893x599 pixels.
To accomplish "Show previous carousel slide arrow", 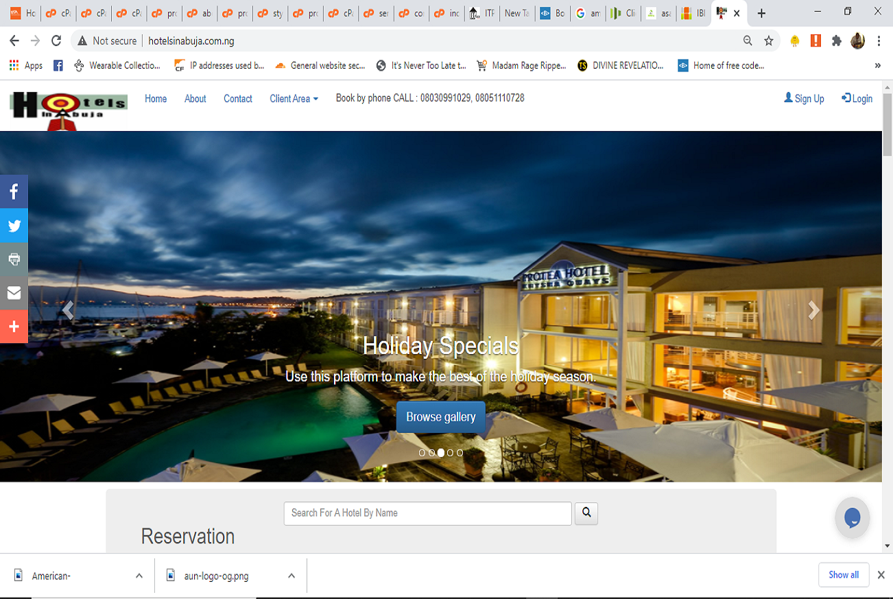I will (x=68, y=310).
